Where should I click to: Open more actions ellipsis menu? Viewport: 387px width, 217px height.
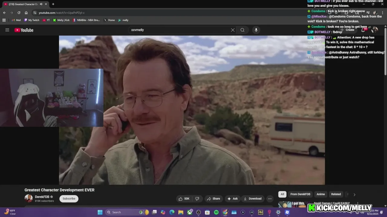coord(270,199)
